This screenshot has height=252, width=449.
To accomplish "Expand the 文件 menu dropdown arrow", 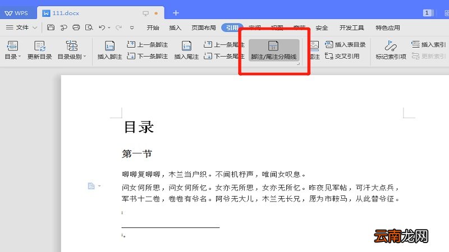I will tap(35, 27).
